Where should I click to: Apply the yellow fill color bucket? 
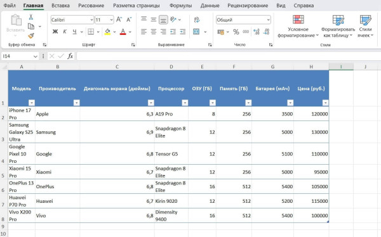(107, 32)
